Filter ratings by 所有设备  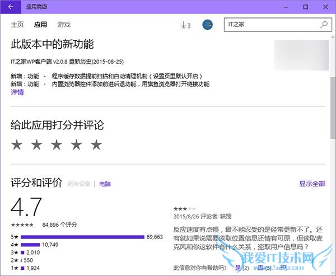79,184
